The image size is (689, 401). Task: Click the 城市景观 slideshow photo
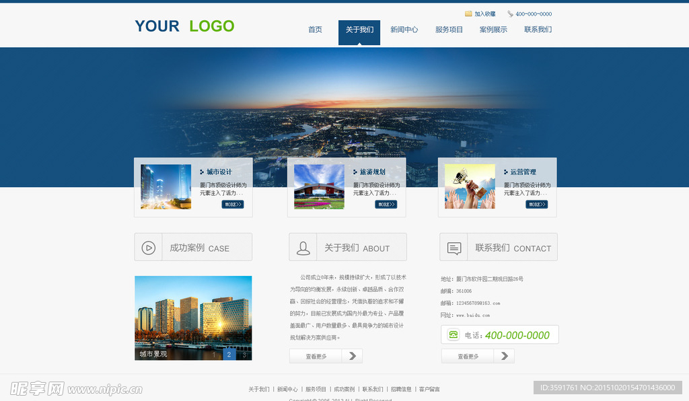pos(193,318)
